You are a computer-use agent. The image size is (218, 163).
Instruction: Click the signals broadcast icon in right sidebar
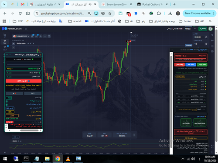[212, 40]
